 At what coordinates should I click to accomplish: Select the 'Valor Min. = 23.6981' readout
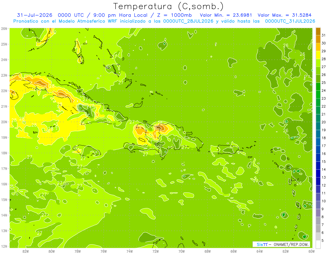coord(226,15)
